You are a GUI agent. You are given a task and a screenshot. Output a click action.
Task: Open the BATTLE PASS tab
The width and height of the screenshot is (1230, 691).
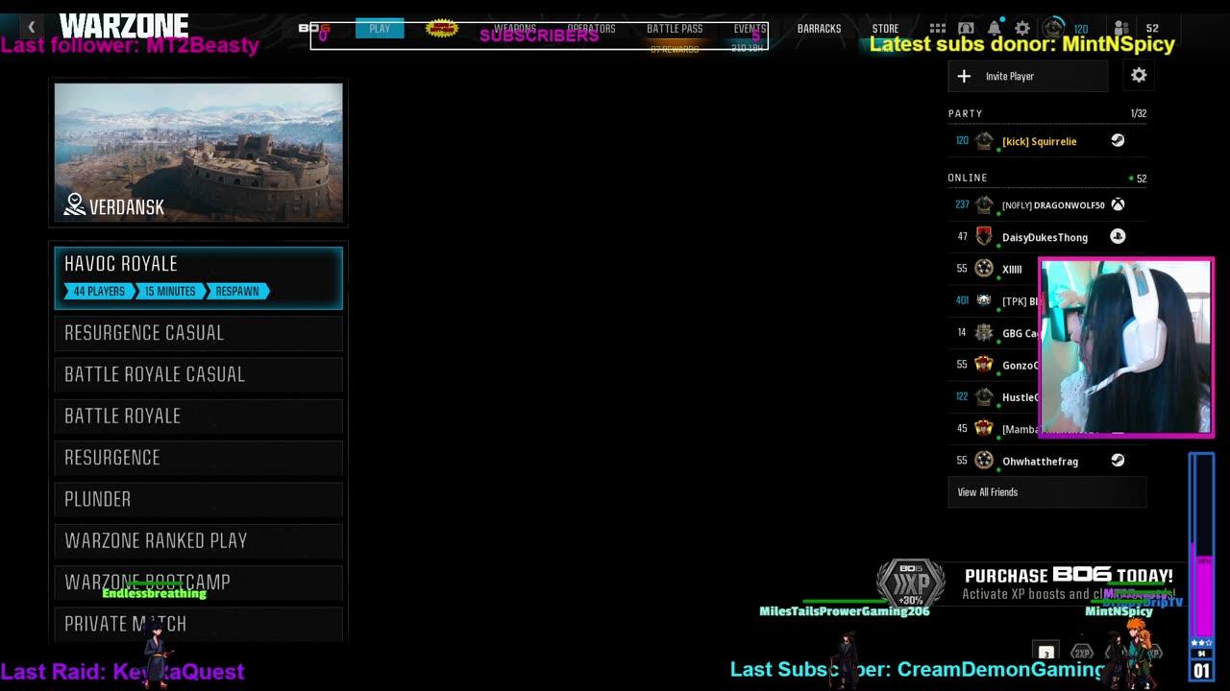675,29
